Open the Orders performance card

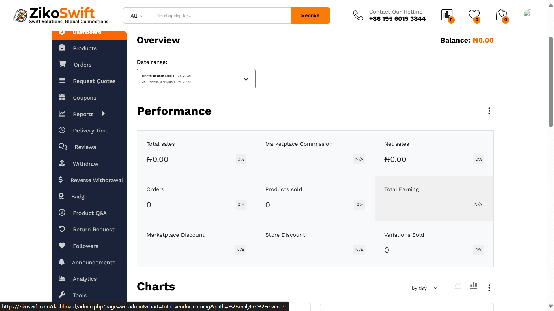pyautogui.click(x=196, y=199)
